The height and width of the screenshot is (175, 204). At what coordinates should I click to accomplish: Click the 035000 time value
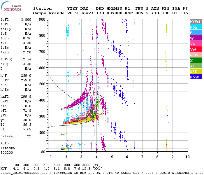114,13
